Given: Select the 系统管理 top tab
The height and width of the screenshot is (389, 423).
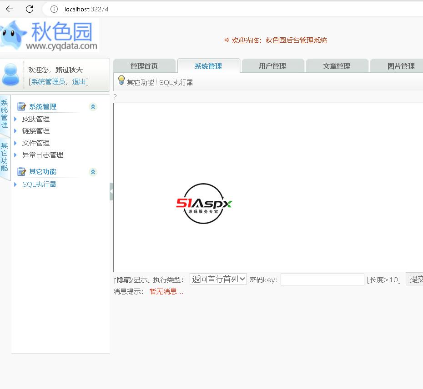Looking at the screenshot, I should 208,66.
